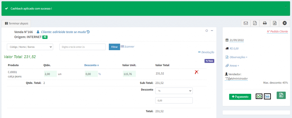The height and width of the screenshot is (118, 292).
Task: Click the printer icon
Action: [265, 23]
